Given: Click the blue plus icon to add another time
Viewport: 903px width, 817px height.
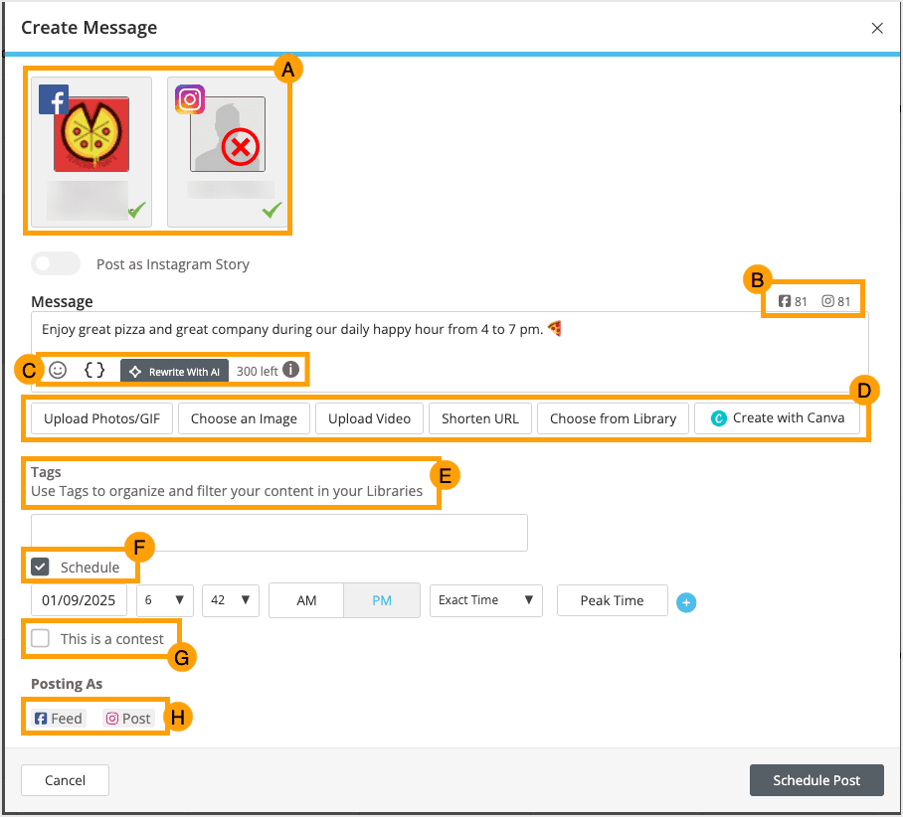Looking at the screenshot, I should coord(686,603).
